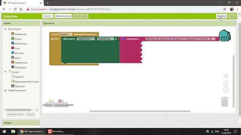Screen dimensions: 241x135
Task: Open the Screen1 screen selector dropdown
Action: pyautogui.click(x=48, y=16)
